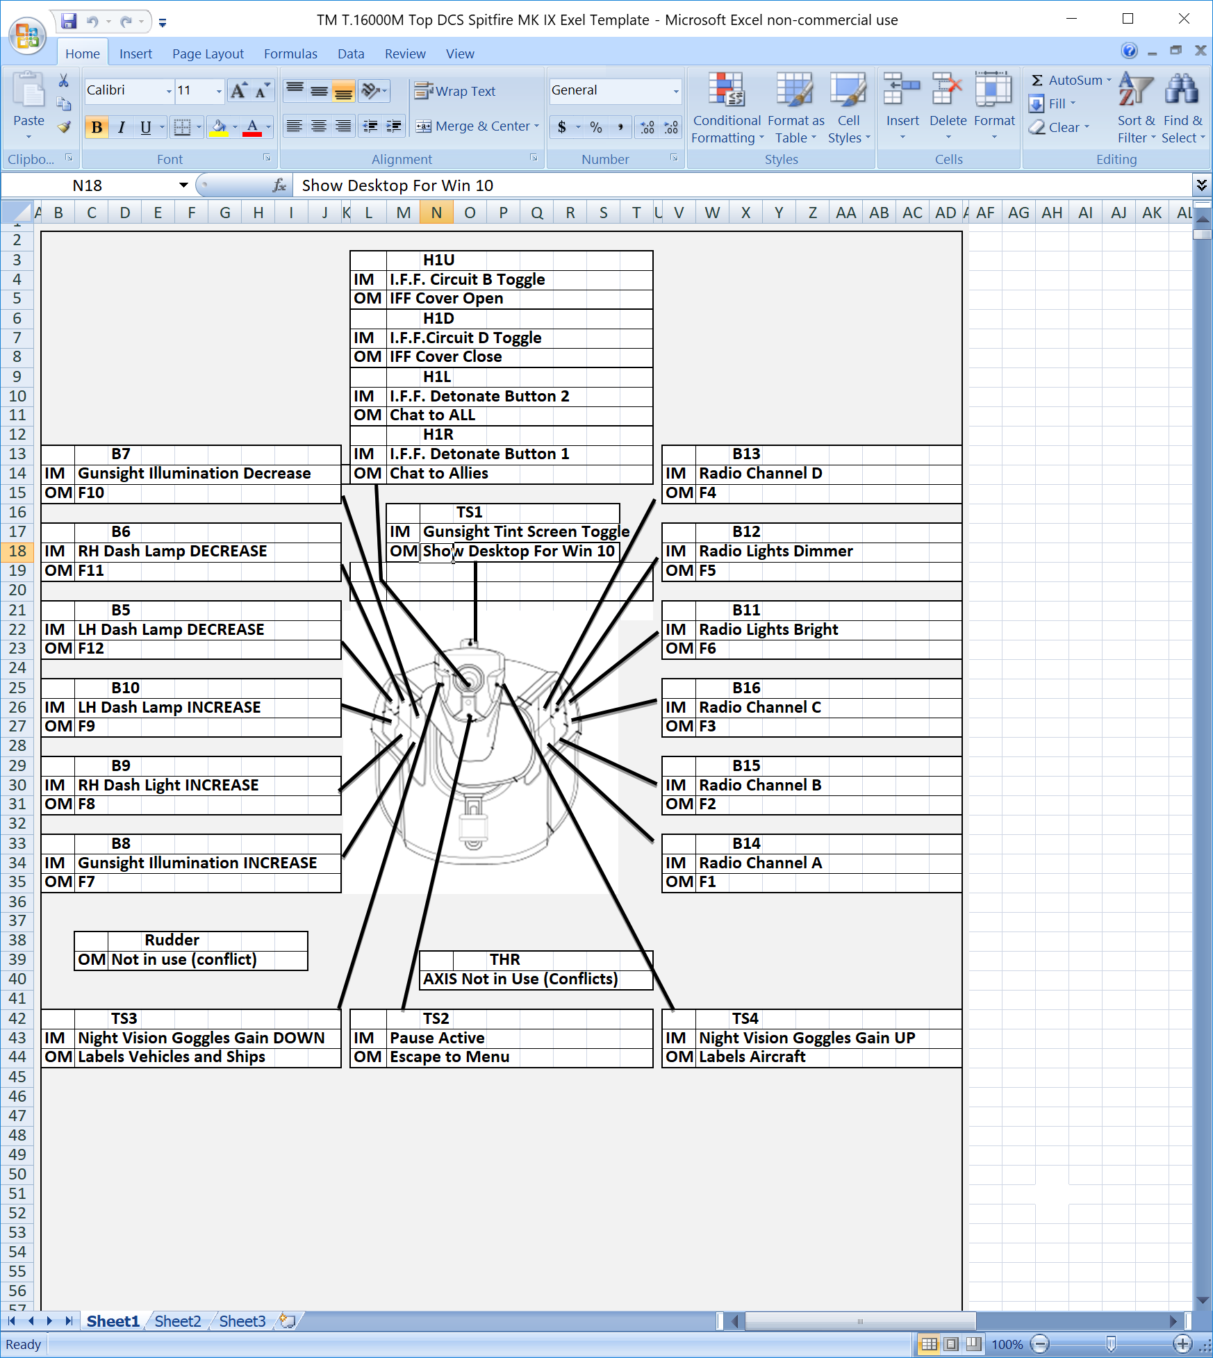Open Cell Styles gallery
The height and width of the screenshot is (1358, 1213).
[848, 109]
